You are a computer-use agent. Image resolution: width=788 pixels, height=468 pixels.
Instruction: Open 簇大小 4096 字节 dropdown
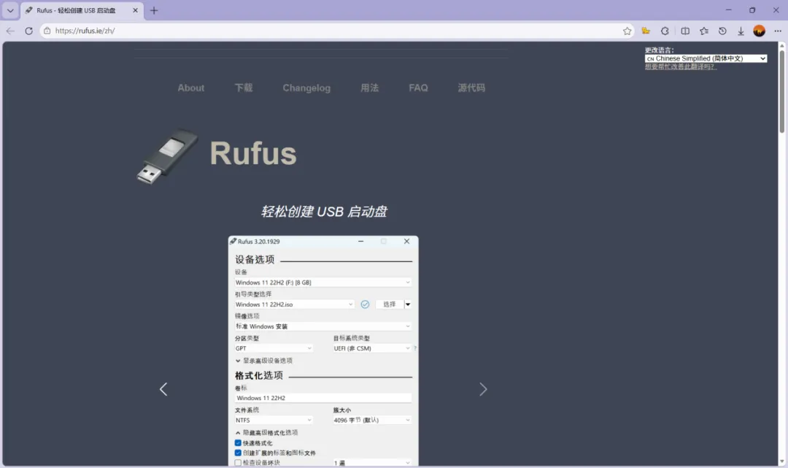click(x=372, y=421)
